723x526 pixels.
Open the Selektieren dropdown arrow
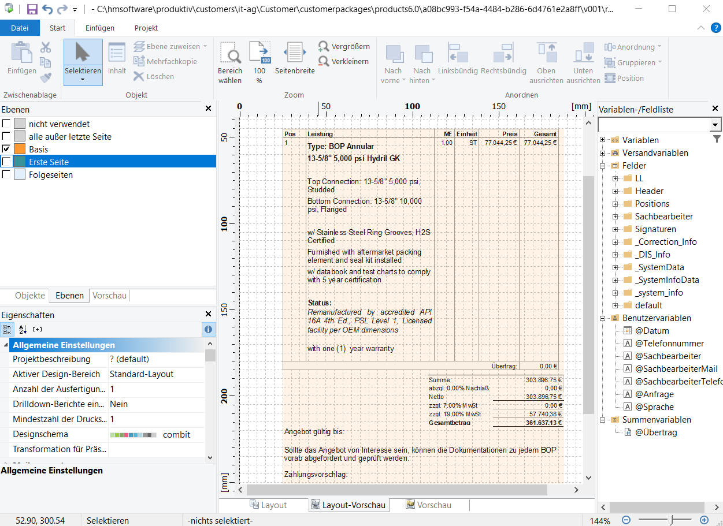(x=83, y=80)
